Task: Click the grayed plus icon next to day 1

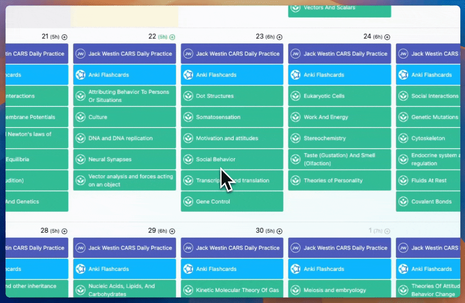Action: pos(387,231)
